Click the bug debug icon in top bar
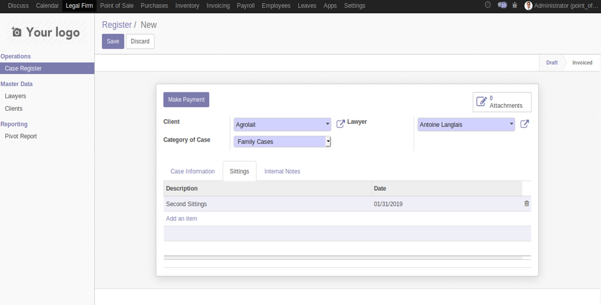Viewport: 601px width, 305px height. 515,5
